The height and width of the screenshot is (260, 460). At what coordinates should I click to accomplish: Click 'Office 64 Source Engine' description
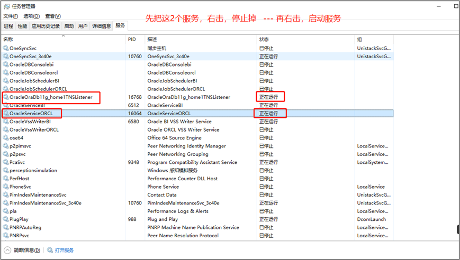pos(174,137)
